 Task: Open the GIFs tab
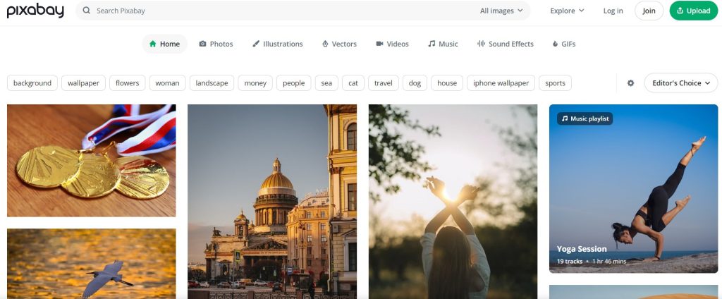(x=563, y=44)
